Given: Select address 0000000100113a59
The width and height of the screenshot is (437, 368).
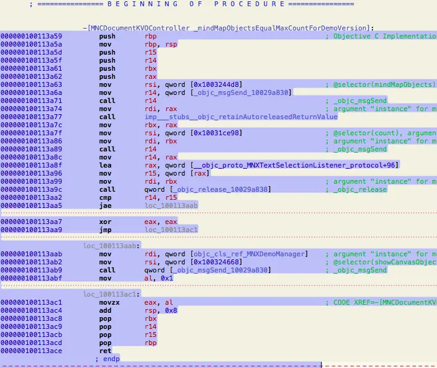Looking at the screenshot, I should point(31,36).
